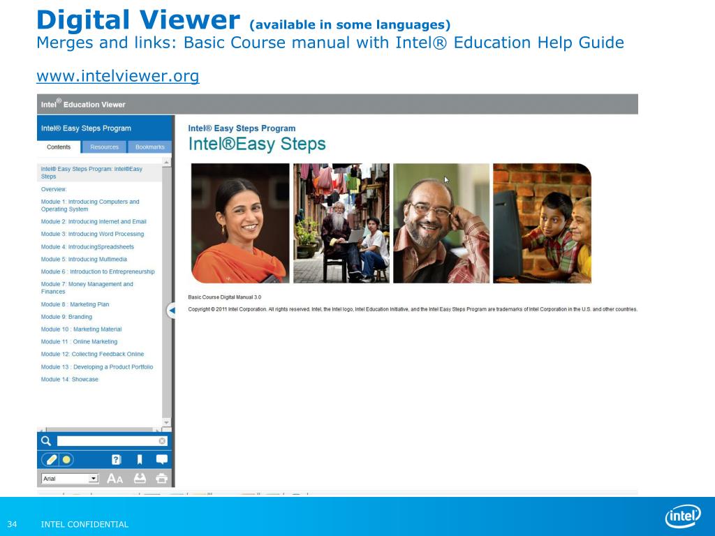Open the Overview entry
The image size is (715, 536).
pyautogui.click(x=54, y=189)
